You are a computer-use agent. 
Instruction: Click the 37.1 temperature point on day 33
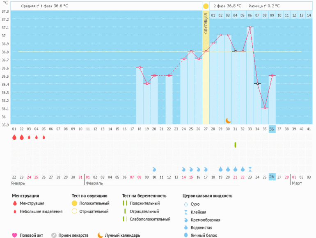tap(250, 27)
